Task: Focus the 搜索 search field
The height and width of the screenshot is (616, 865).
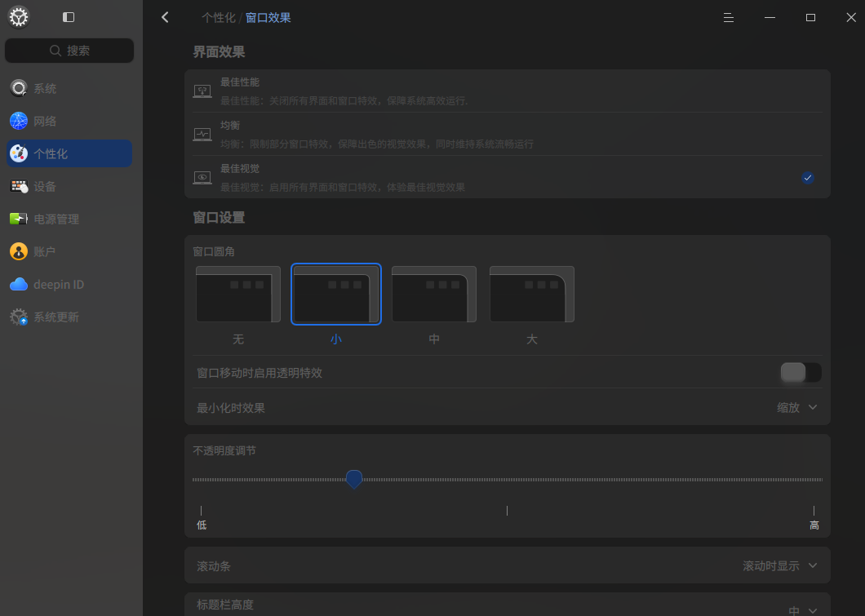Action: pyautogui.click(x=69, y=51)
